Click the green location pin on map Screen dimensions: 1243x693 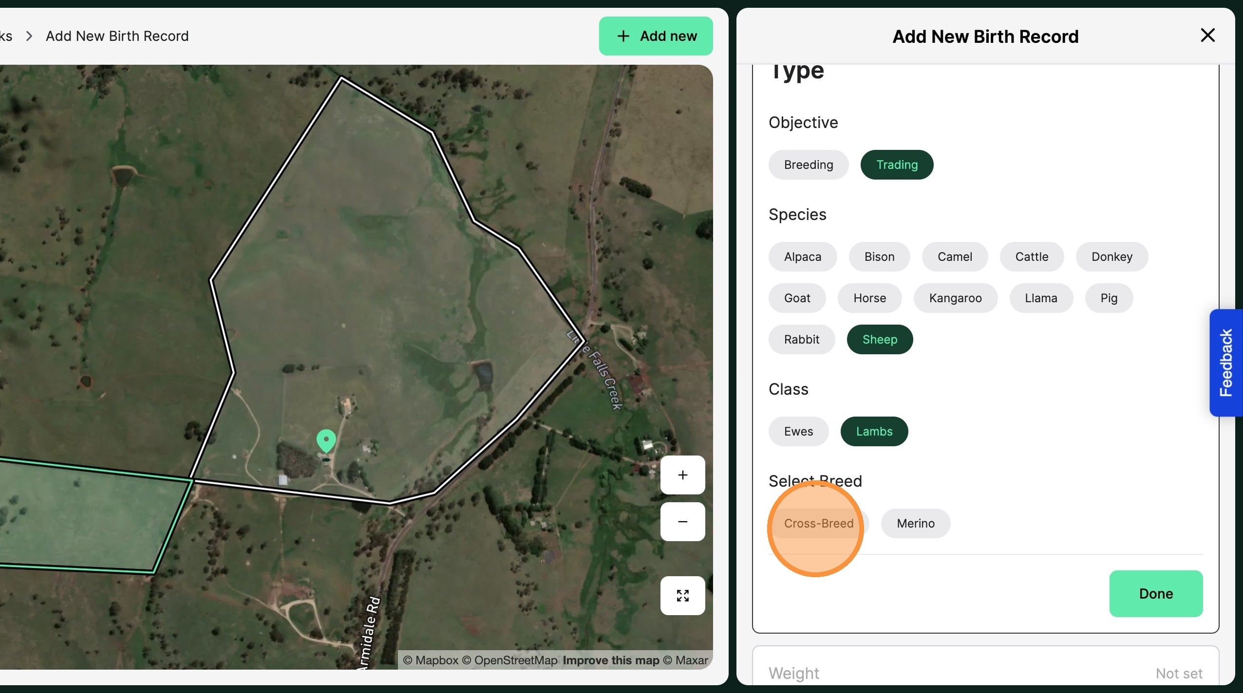click(326, 439)
